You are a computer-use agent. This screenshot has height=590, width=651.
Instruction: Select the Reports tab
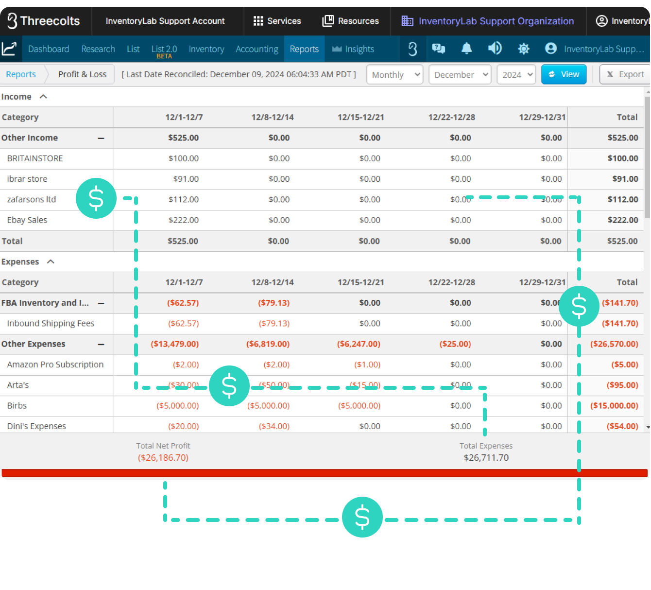[x=304, y=49]
